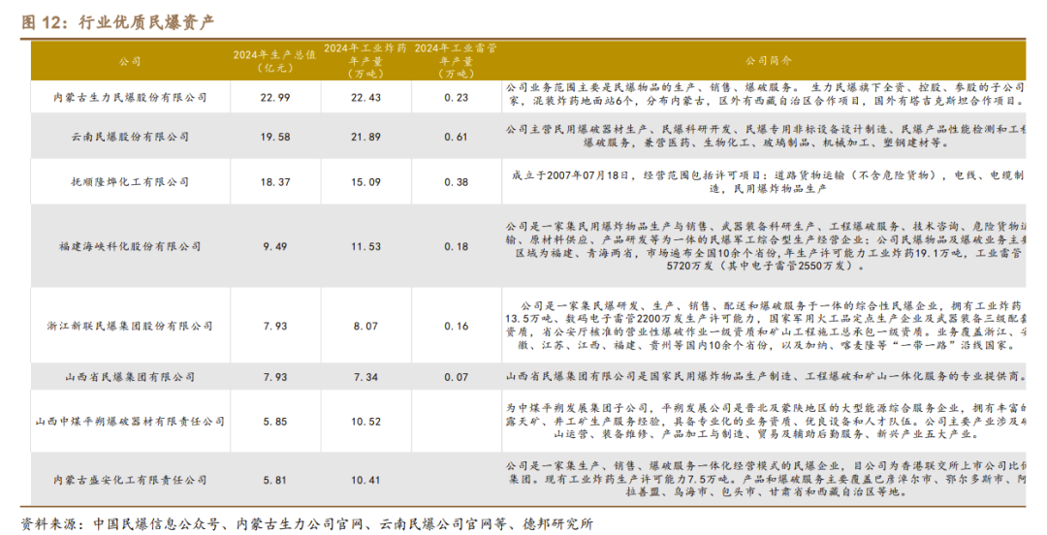Click the title 图12：行业优质民爆资产
The image size is (1047, 535).
[117, 22]
